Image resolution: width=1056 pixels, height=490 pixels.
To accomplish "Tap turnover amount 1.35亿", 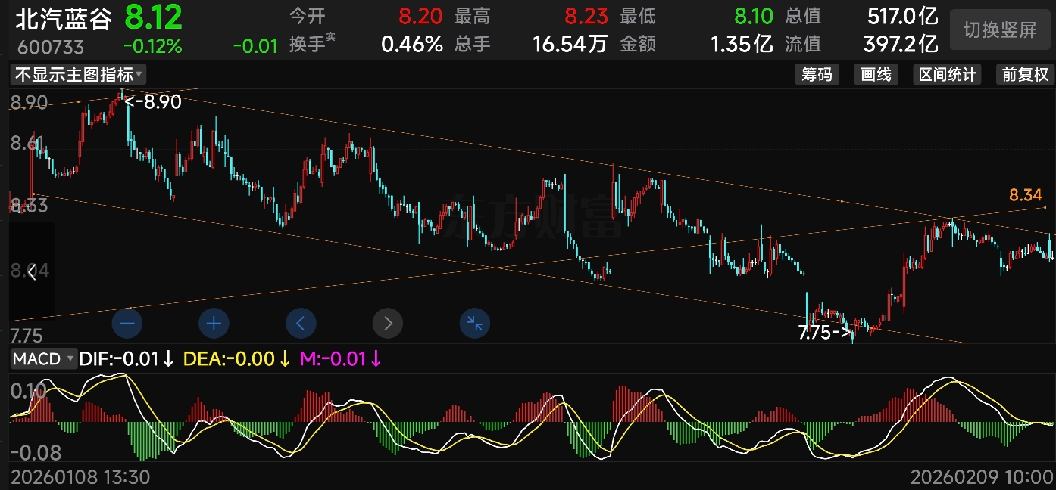I will (x=742, y=45).
